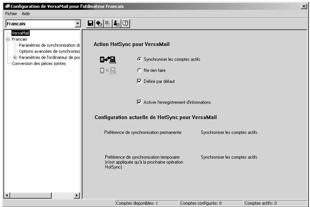Viewport: 310px width, 207px height.
Task: Click Action HotSync pour VersaMail heading
Action: (x=131, y=44)
